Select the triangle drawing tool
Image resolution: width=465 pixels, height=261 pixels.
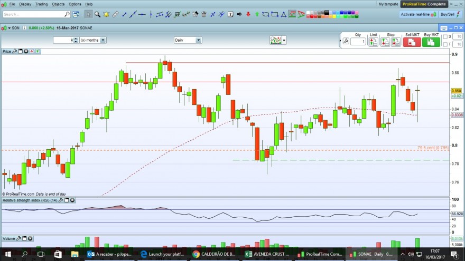click(284, 14)
